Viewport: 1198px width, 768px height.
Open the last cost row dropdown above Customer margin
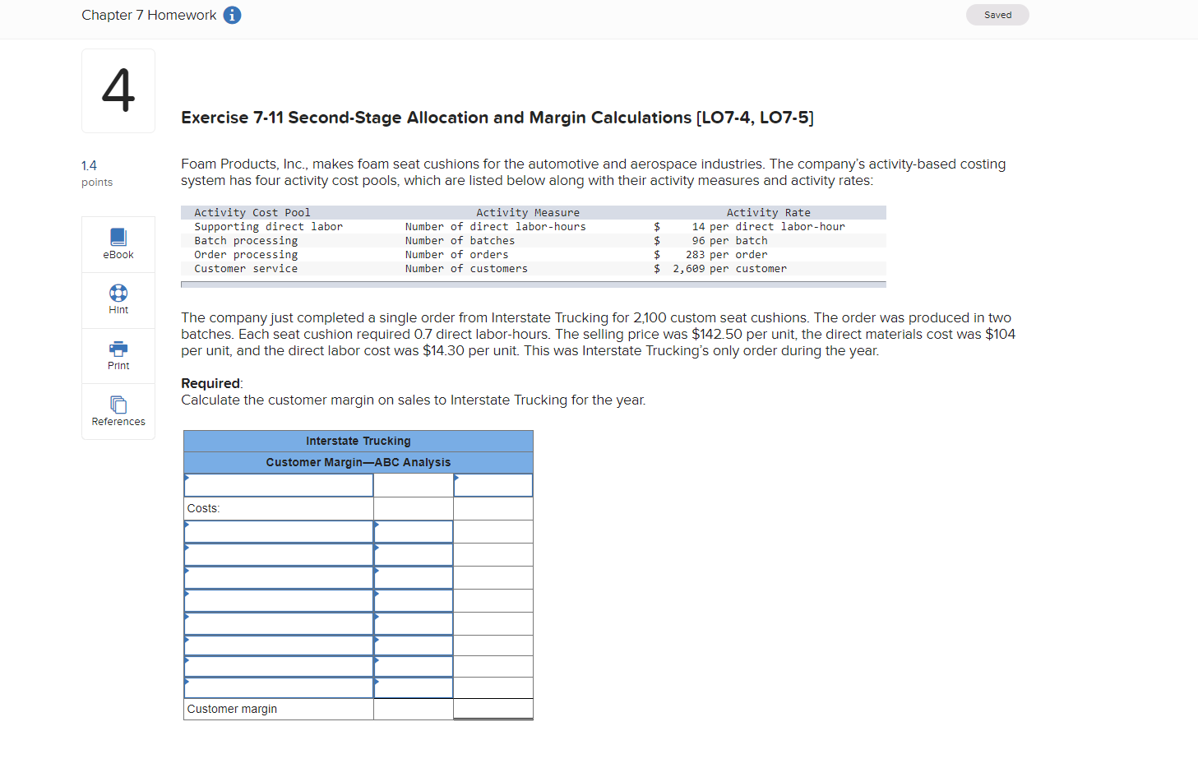(278, 687)
